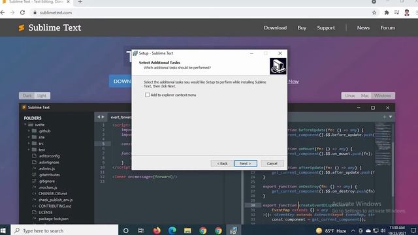This screenshot has width=418, height=235.
Task: Collapse the svelte folder in sidebar preview
Action: (25, 125)
